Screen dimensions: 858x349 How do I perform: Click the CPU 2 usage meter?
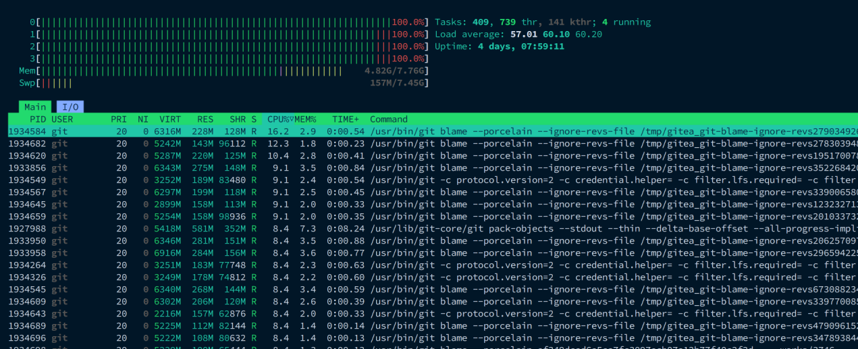click(228, 47)
